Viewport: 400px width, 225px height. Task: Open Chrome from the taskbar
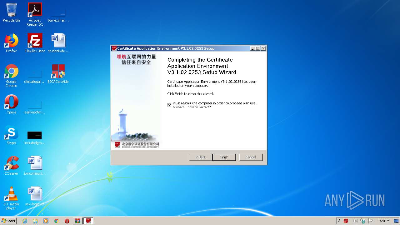point(57,221)
